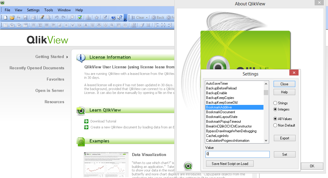Click the Notes pencil icon in toolbar
The height and width of the screenshot is (178, 328).
(x=105, y=18)
